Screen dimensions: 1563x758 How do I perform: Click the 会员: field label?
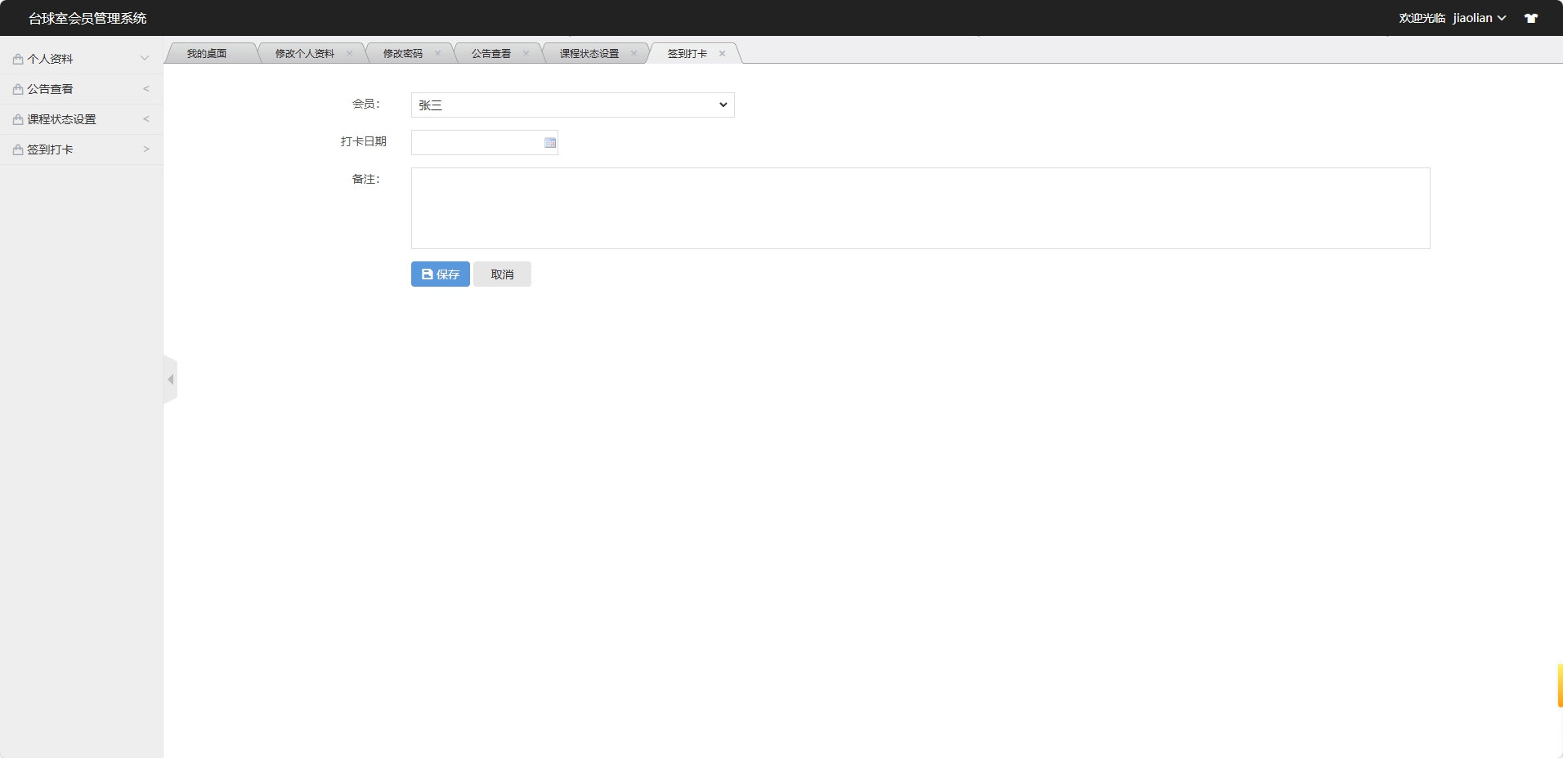[366, 104]
